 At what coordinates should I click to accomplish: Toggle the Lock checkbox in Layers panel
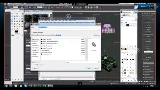(124, 22)
